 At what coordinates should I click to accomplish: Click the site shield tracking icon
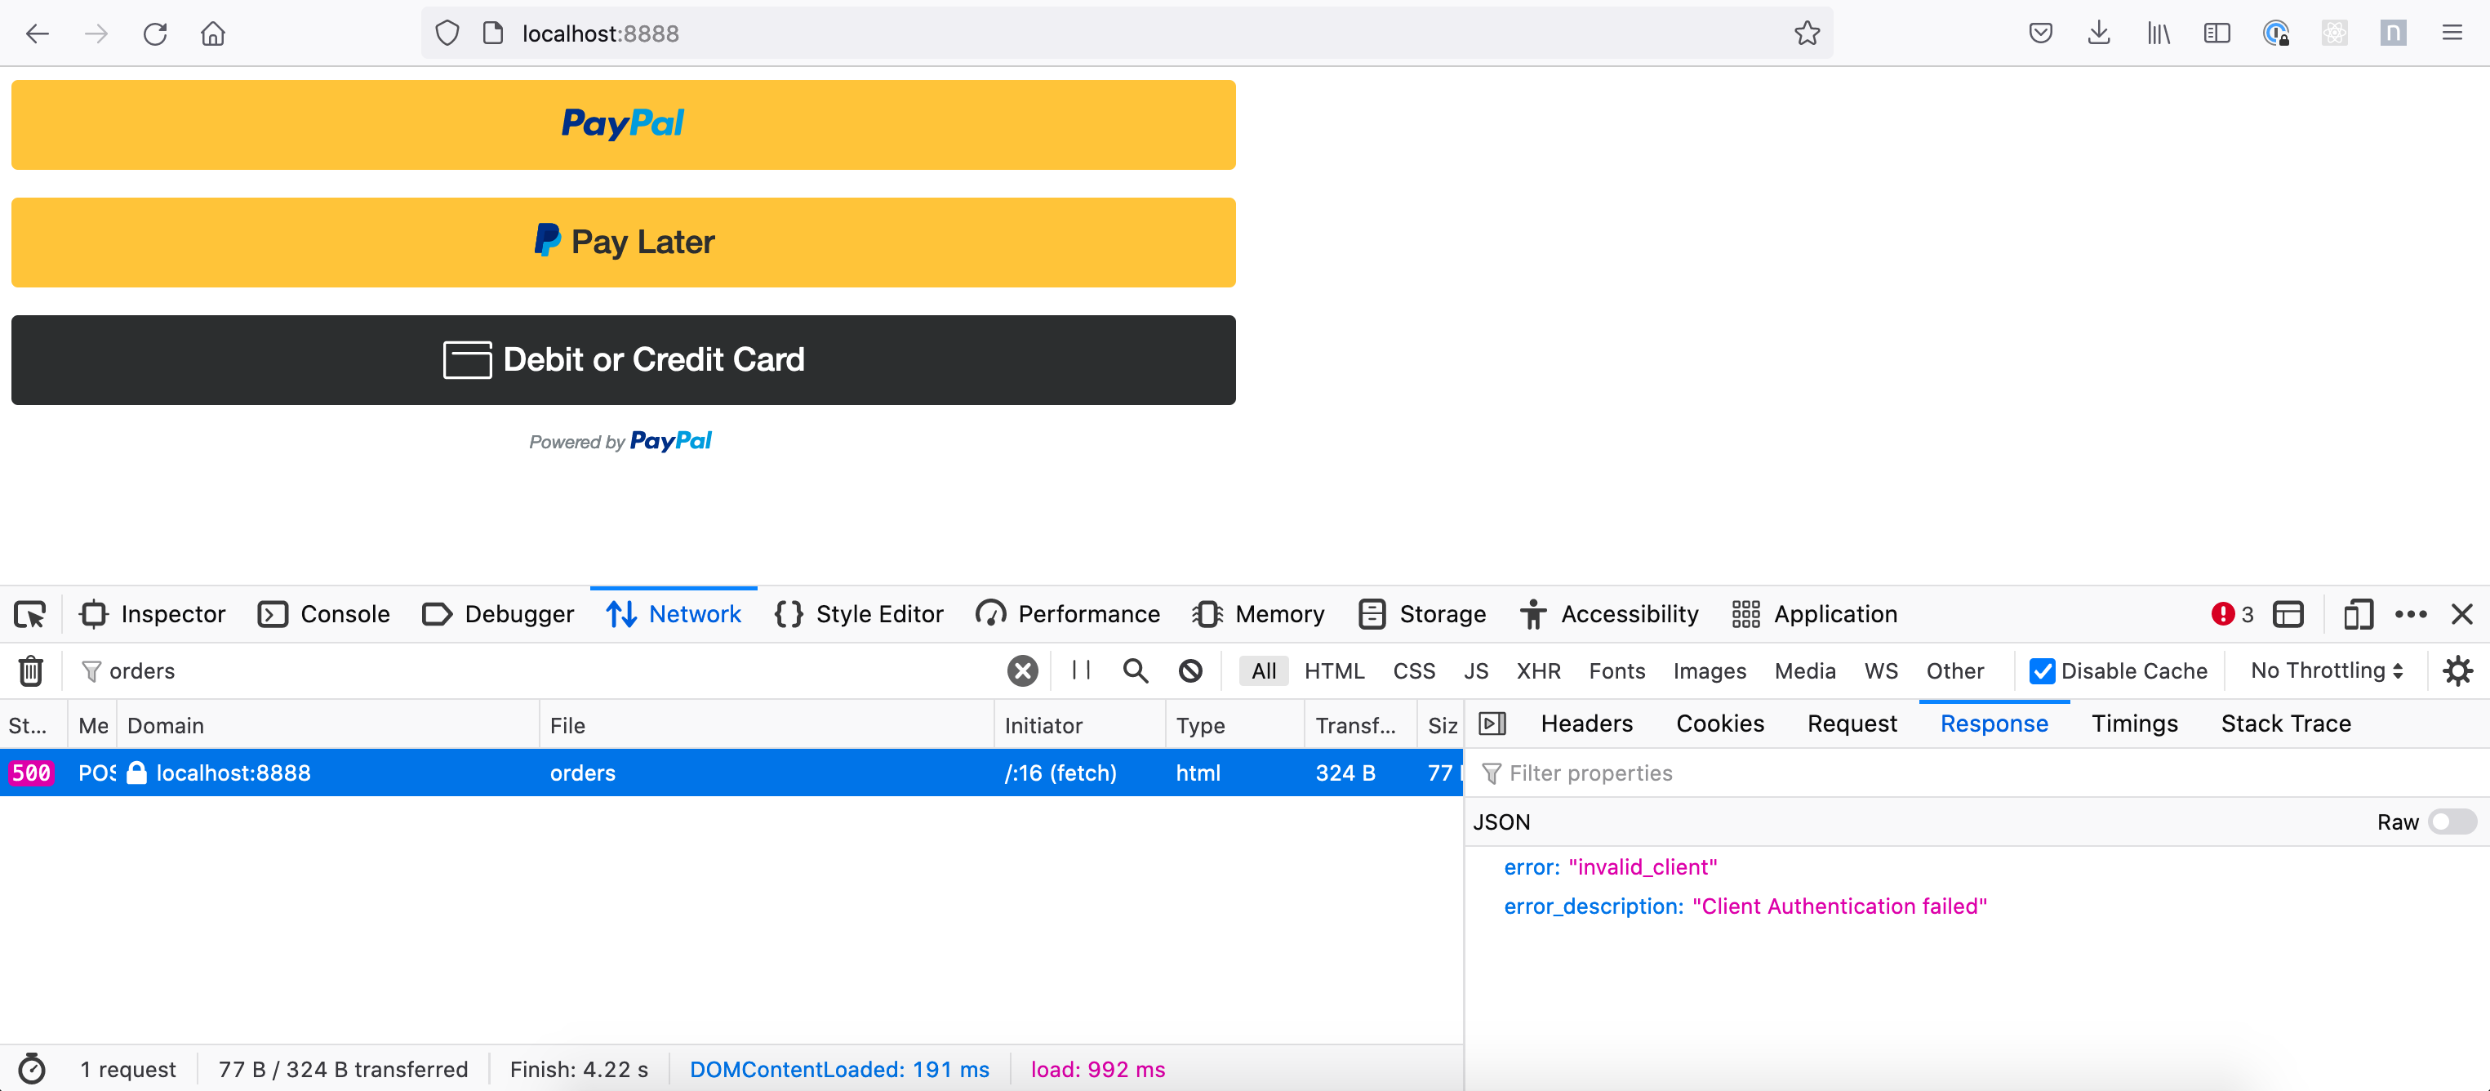[447, 33]
